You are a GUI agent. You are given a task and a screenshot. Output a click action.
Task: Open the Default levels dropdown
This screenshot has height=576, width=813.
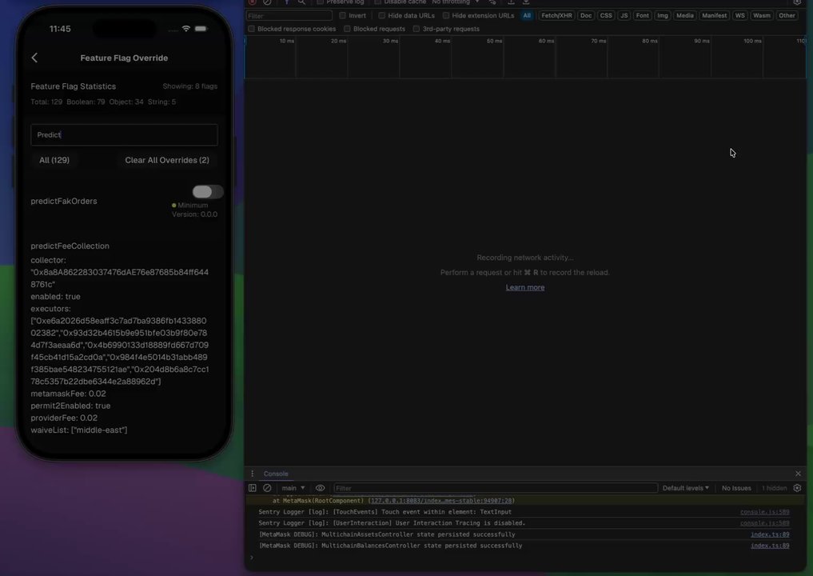[x=685, y=488]
